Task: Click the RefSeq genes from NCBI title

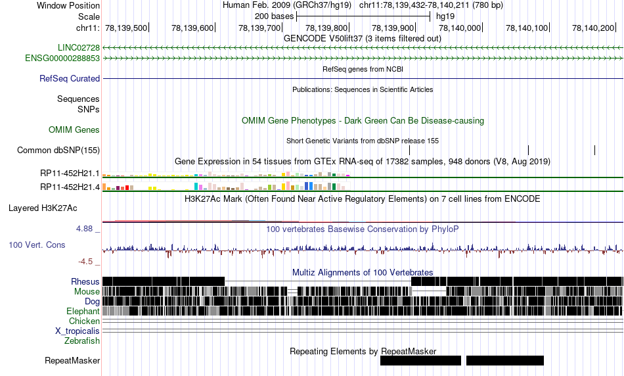Action: click(363, 69)
